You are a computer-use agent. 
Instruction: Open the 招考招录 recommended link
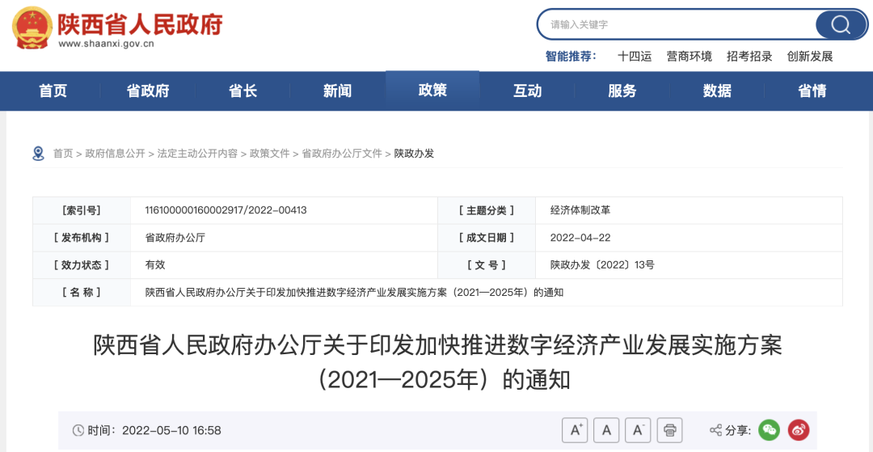coord(749,57)
